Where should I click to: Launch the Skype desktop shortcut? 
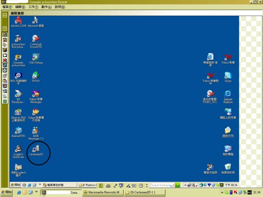tap(228, 77)
